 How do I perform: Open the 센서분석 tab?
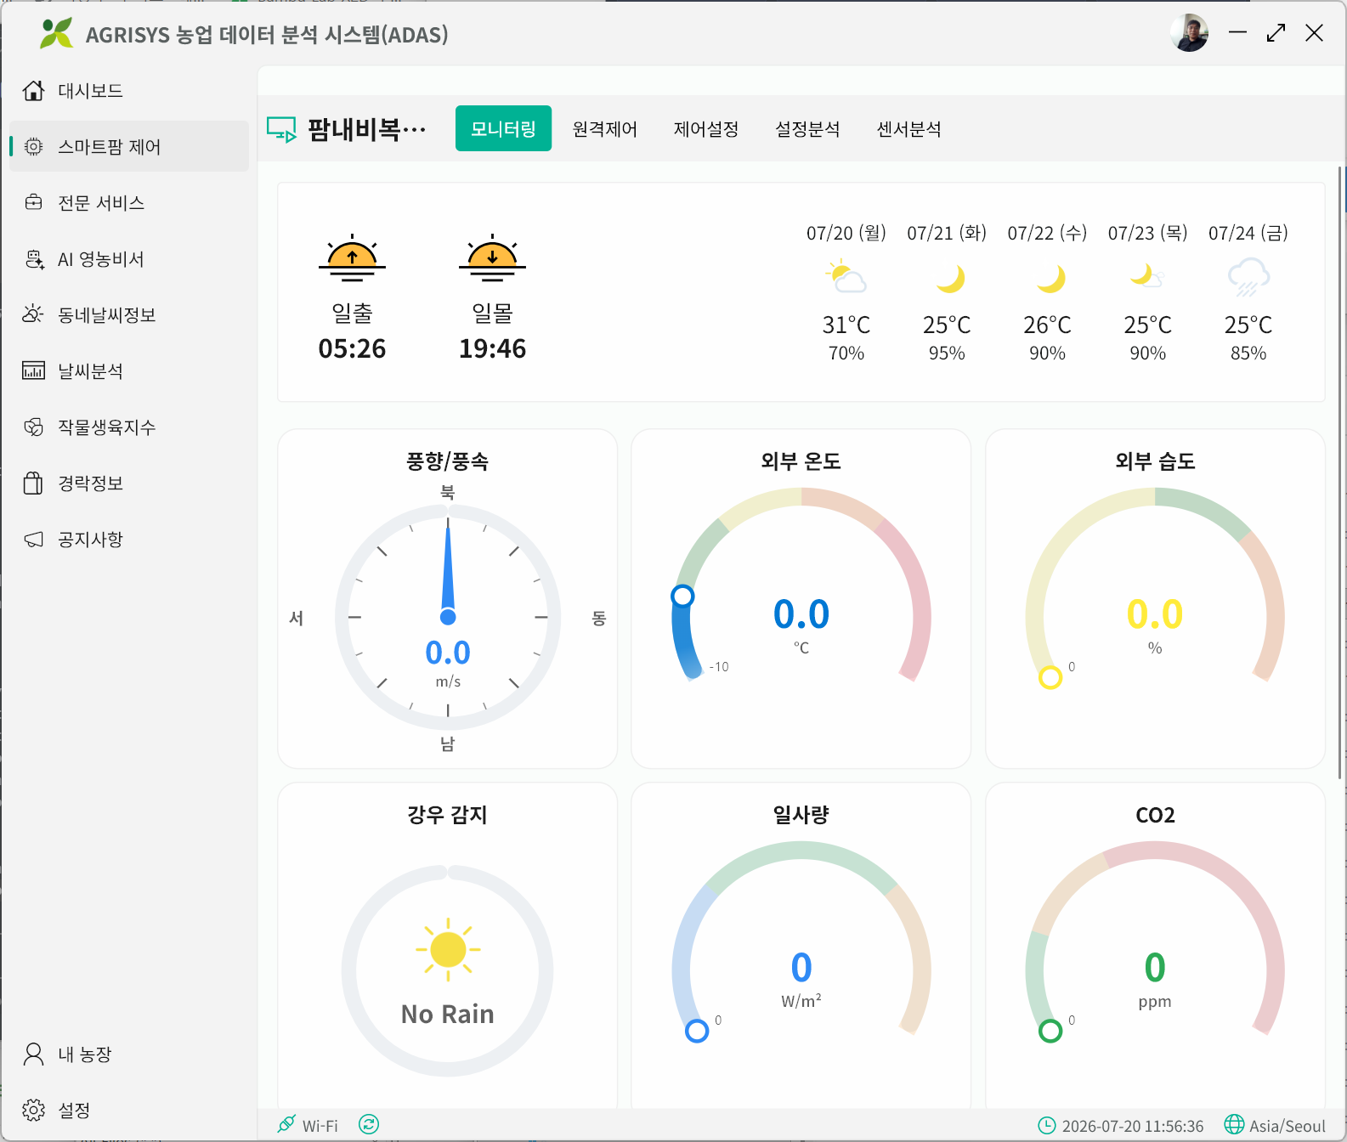tap(908, 129)
